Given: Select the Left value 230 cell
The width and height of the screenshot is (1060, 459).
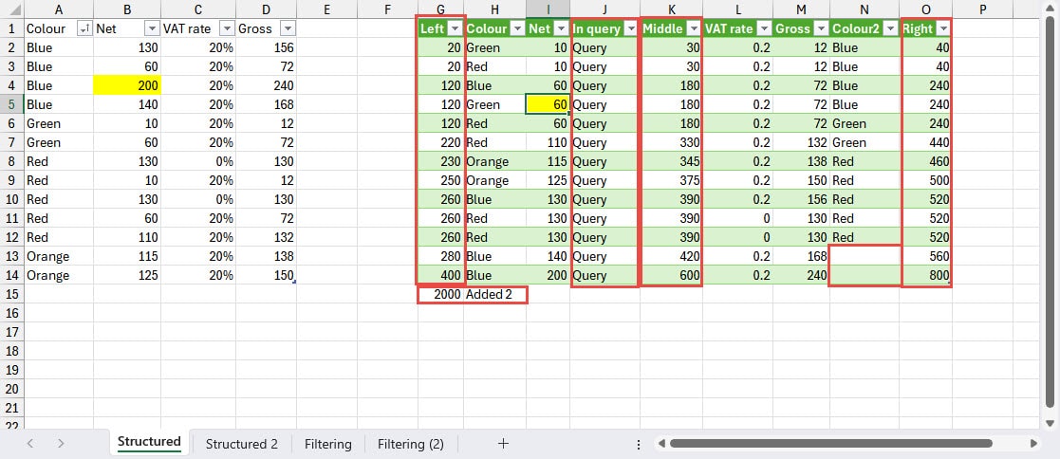Looking at the screenshot, I should (x=440, y=161).
